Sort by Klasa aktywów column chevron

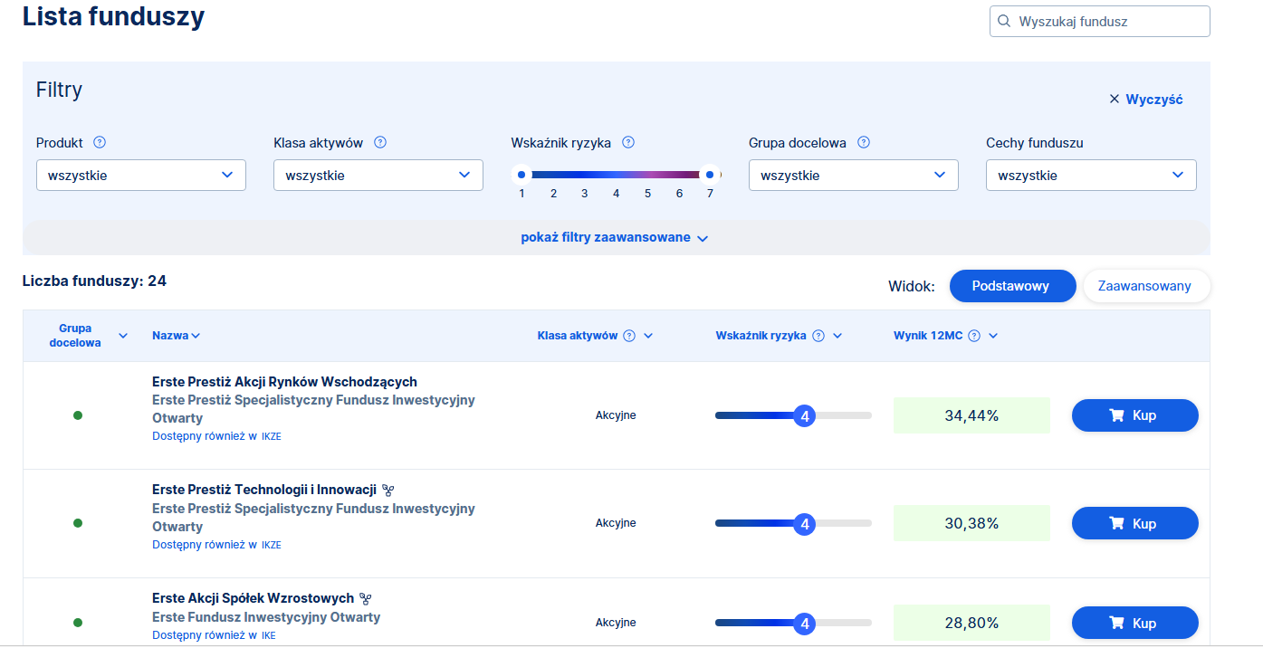648,336
